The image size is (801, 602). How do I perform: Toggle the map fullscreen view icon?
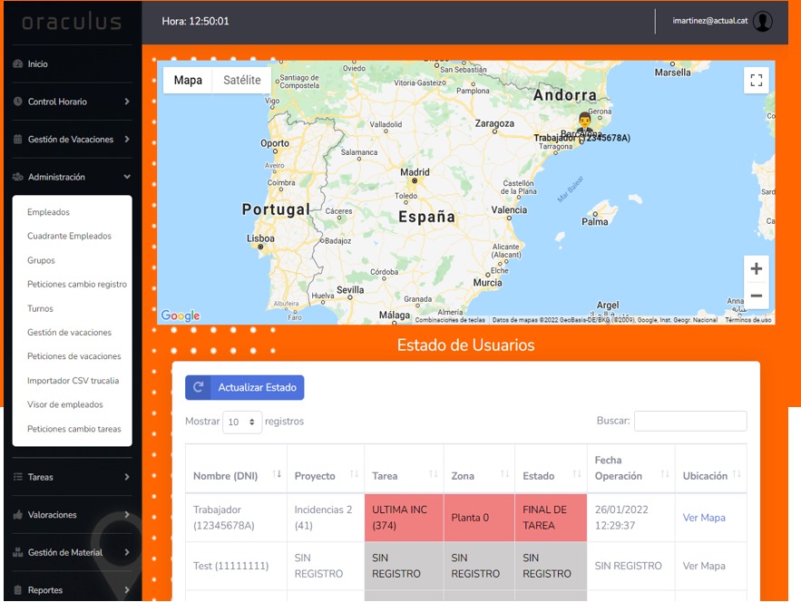[x=756, y=80]
